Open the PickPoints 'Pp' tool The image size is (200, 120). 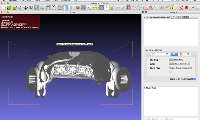(129, 8)
